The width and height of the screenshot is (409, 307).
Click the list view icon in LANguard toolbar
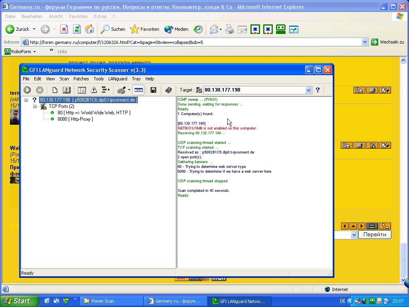(x=81, y=90)
